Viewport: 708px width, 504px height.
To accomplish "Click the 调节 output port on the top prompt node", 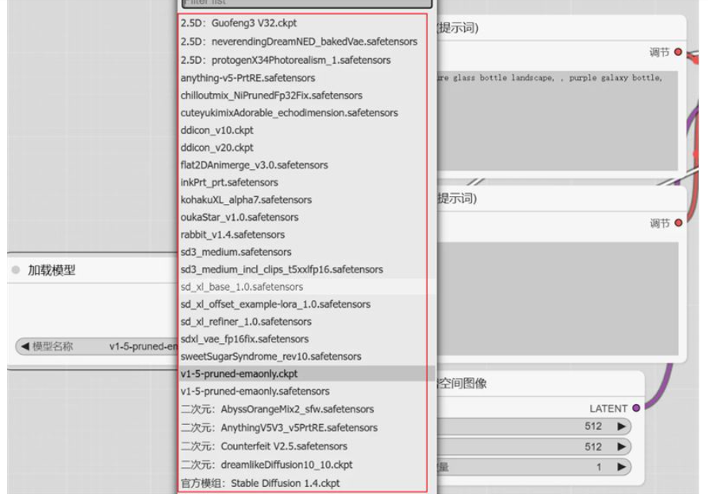I will click(678, 52).
